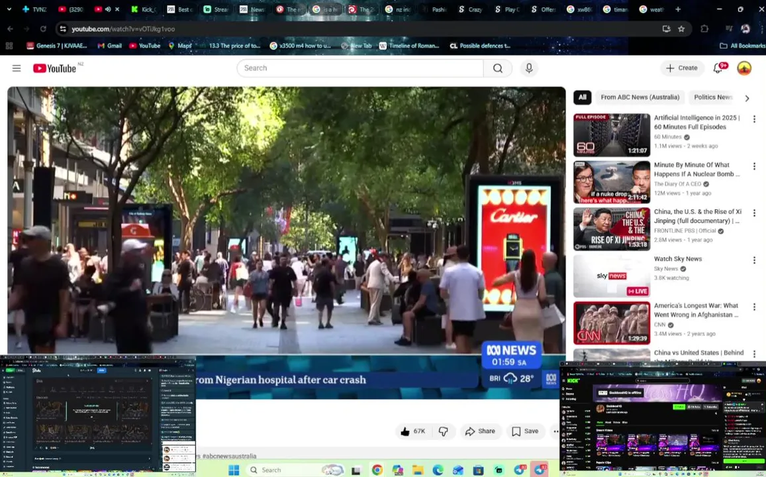Screen dimensions: 766x477
Task: Click The Diary Of A CEO channel name
Action: pos(677,184)
